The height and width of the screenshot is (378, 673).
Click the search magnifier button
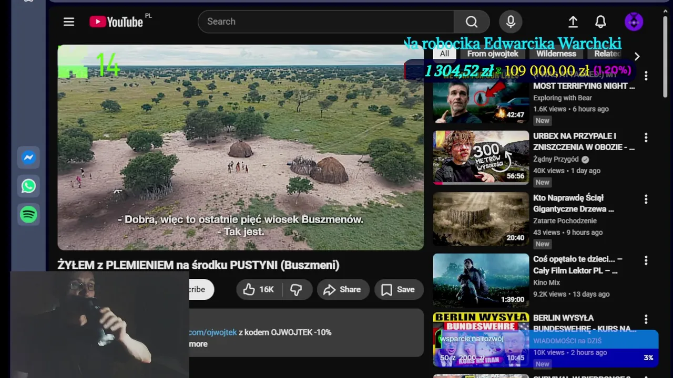coord(472,22)
